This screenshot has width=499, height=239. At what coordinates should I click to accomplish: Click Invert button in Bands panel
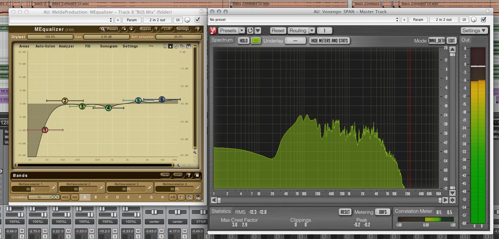178,175
